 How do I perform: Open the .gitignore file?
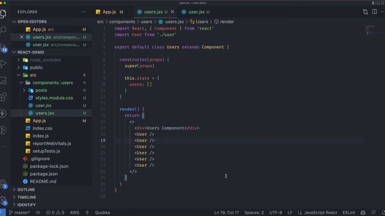40,158
